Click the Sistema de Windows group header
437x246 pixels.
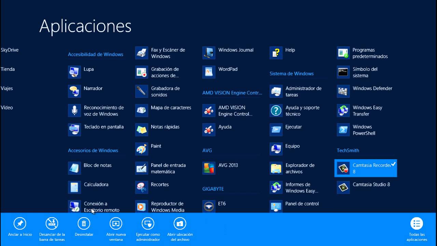tap(292, 73)
